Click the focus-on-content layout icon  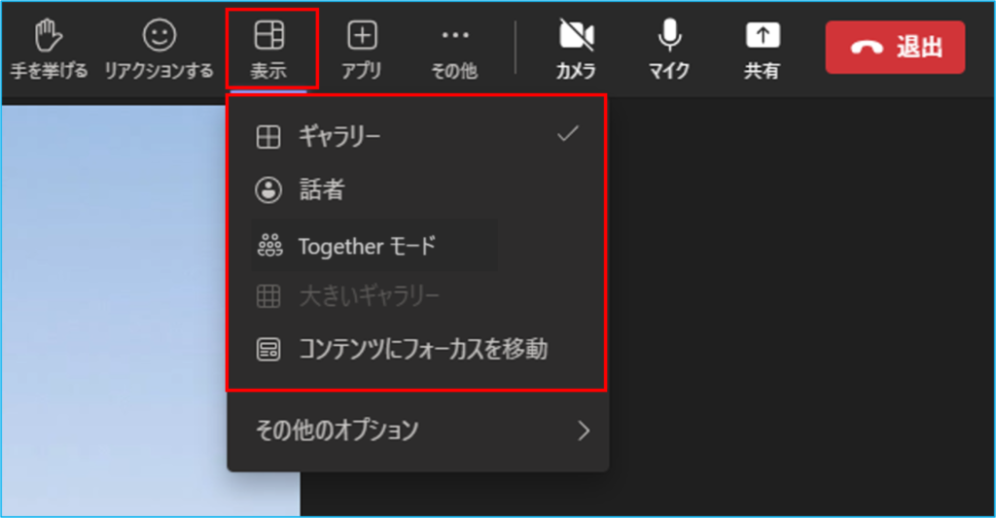(268, 350)
